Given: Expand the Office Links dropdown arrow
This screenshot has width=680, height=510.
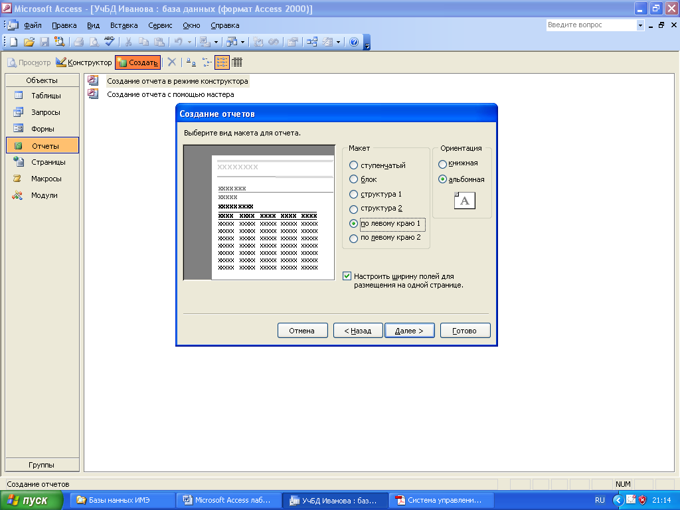Looking at the screenshot, I should [216, 42].
